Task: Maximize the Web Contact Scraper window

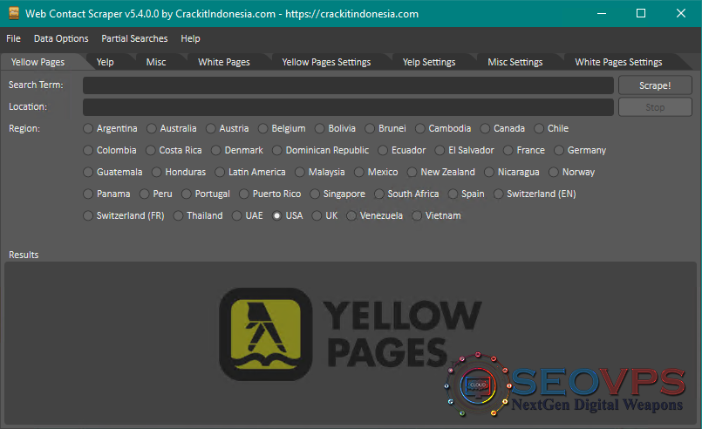Action: (641, 13)
